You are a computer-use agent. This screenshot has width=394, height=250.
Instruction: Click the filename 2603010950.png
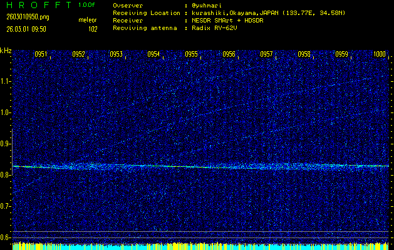tap(28, 17)
